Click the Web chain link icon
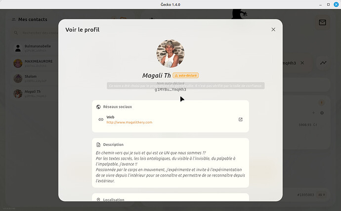This screenshot has width=341, height=211. point(101,120)
